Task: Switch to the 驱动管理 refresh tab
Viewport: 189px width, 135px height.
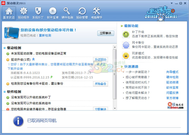Action: 82,13
